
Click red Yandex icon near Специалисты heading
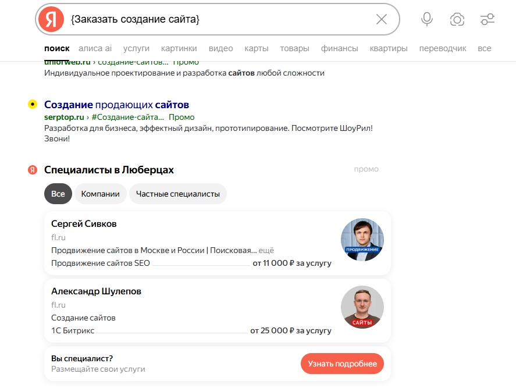[x=33, y=170]
